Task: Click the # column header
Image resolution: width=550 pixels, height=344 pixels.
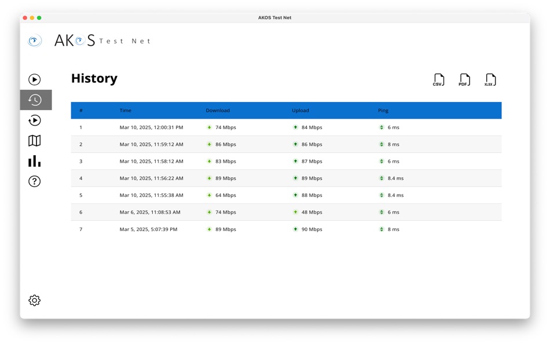Action: [80, 110]
